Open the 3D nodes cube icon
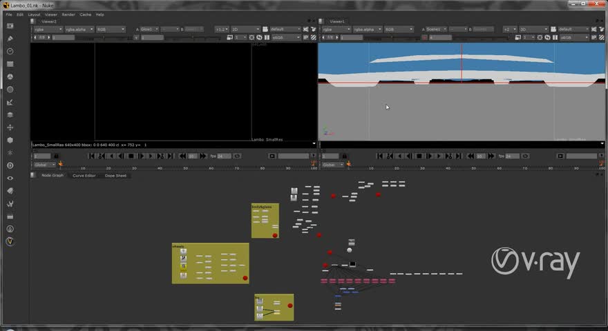 click(10, 140)
